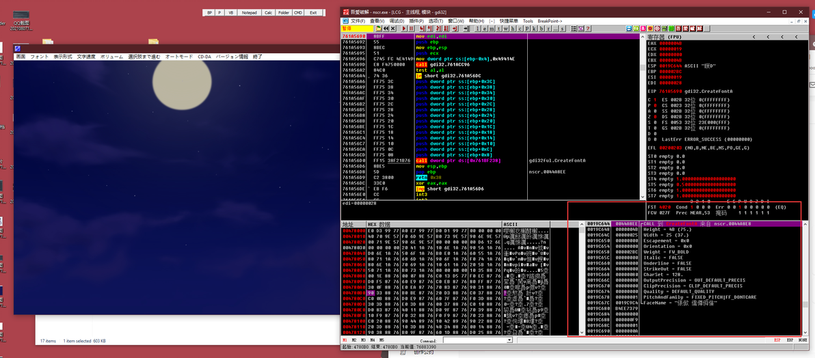Click the Open file toolbar icon
This screenshot has height=358, width=815.
pos(379,28)
